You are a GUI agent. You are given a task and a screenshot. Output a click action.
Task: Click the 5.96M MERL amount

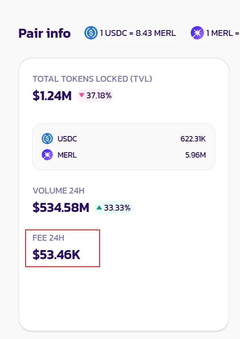196,155
